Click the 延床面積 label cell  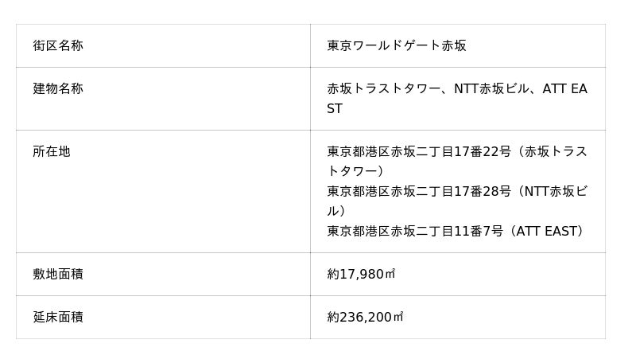tap(58, 318)
